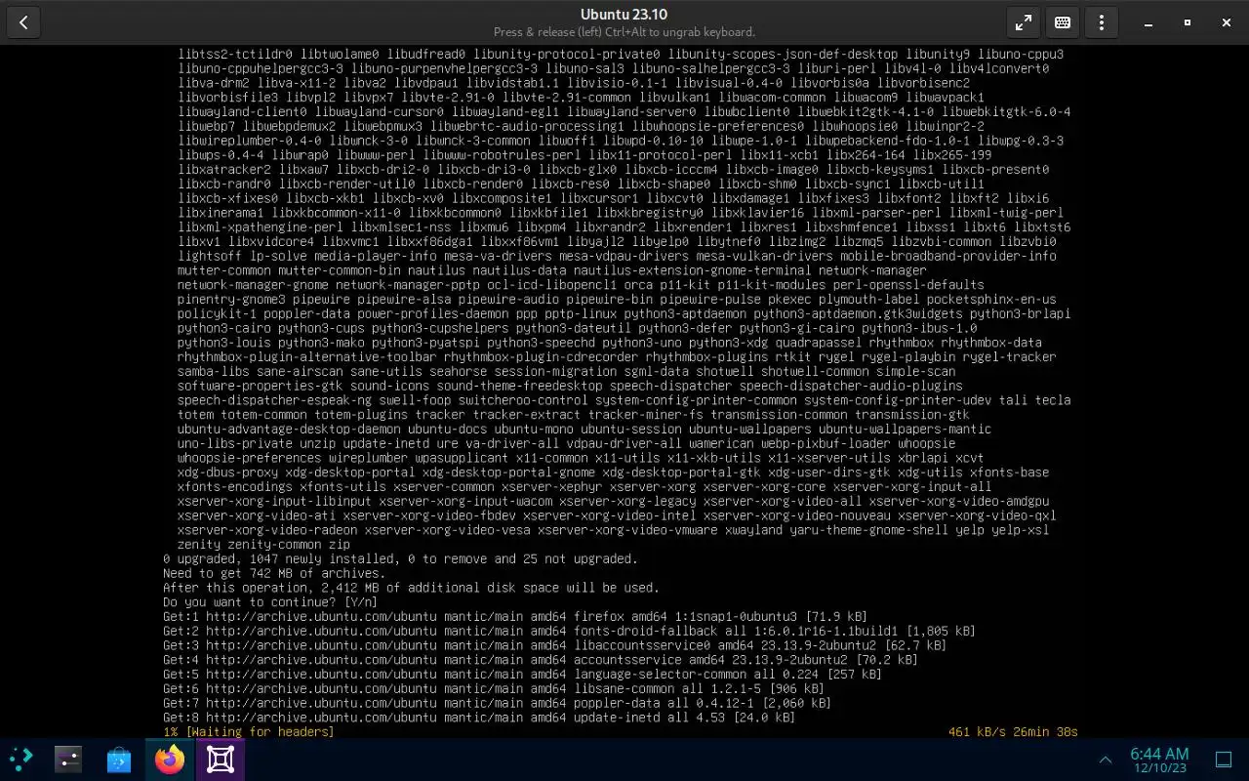This screenshot has width=1249, height=781.
Task: Click the Get:8 update-inetd download line
Action: [x=479, y=718]
